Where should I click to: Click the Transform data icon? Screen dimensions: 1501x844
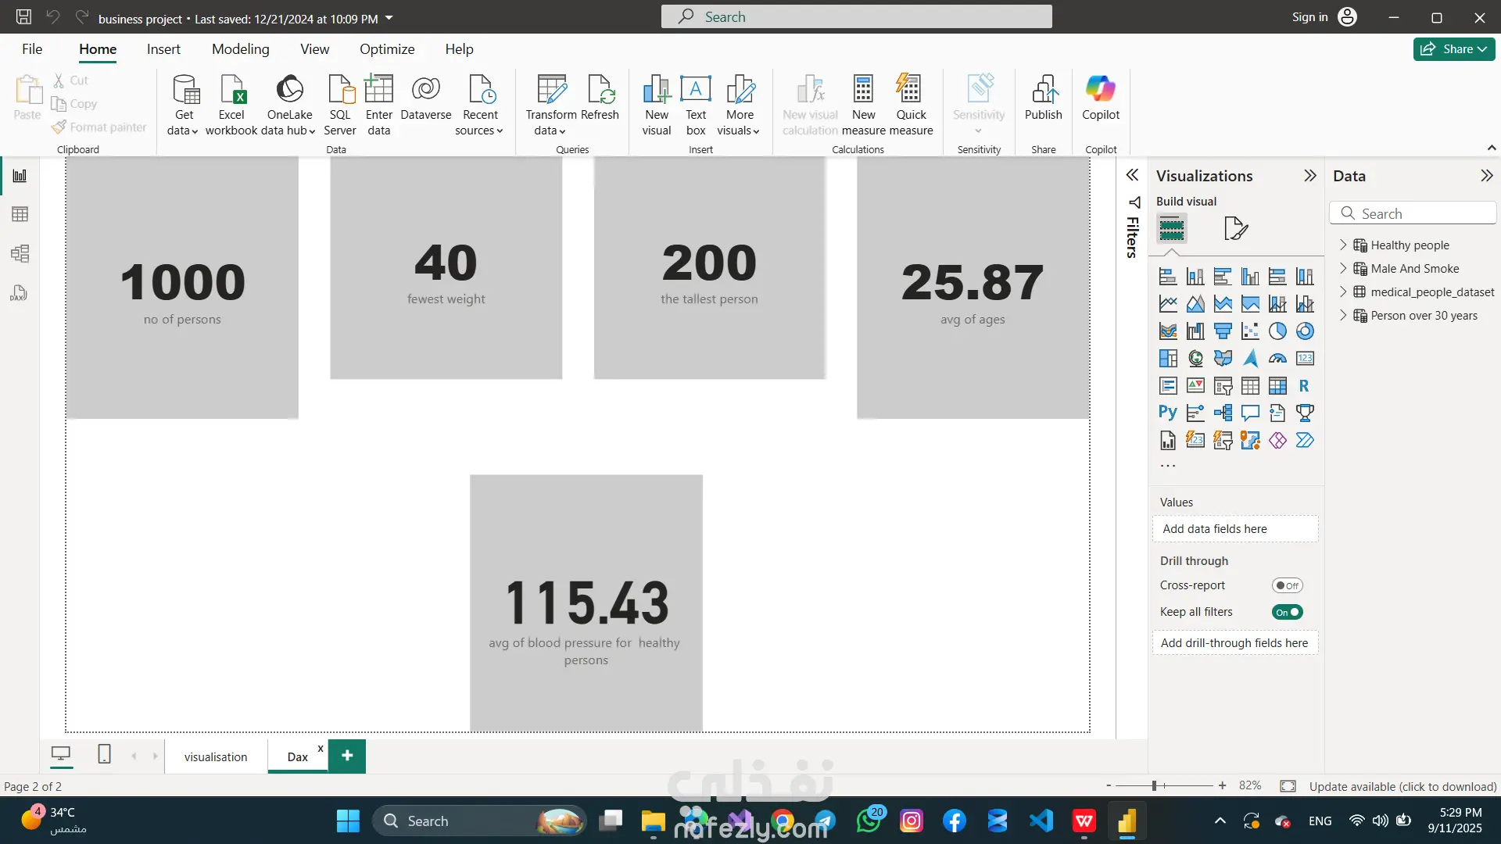551,91
